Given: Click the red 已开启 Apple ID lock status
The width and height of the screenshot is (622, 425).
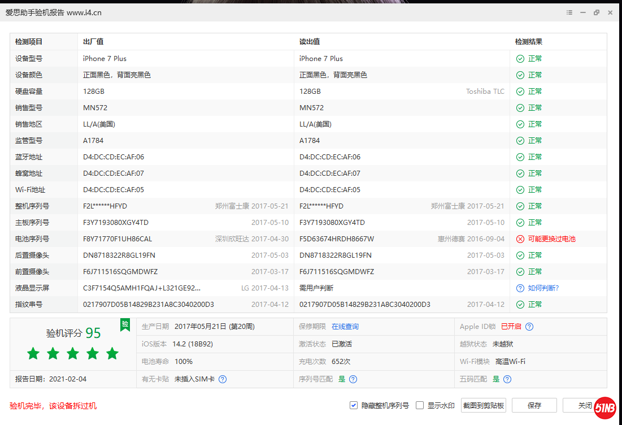Looking at the screenshot, I should click(x=511, y=327).
